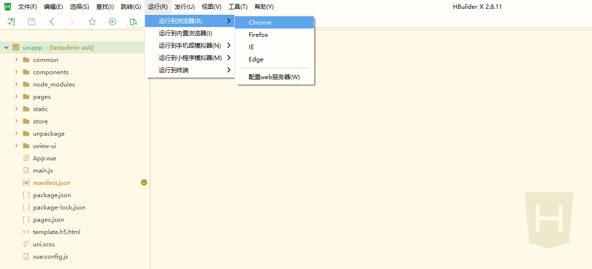Viewport: 592px width, 269px height.
Task: Expand the pages folder
Action: pyautogui.click(x=16, y=97)
